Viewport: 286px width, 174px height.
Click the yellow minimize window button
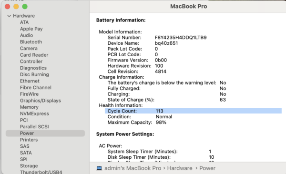point(16,7)
